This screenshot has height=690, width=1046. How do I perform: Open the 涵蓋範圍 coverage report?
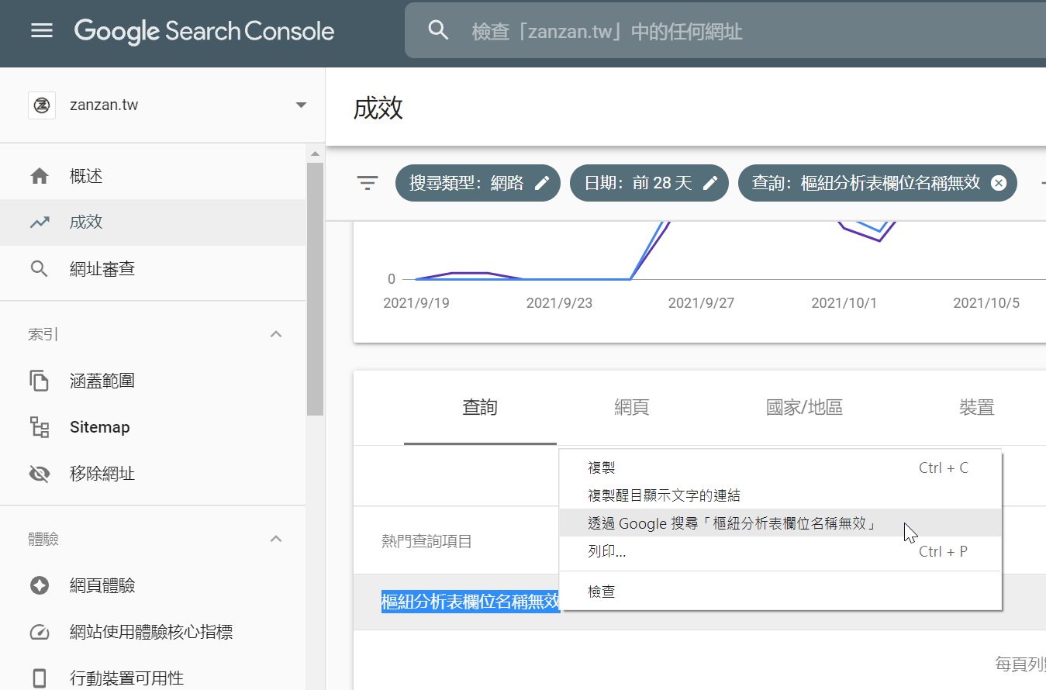pyautogui.click(x=153, y=381)
